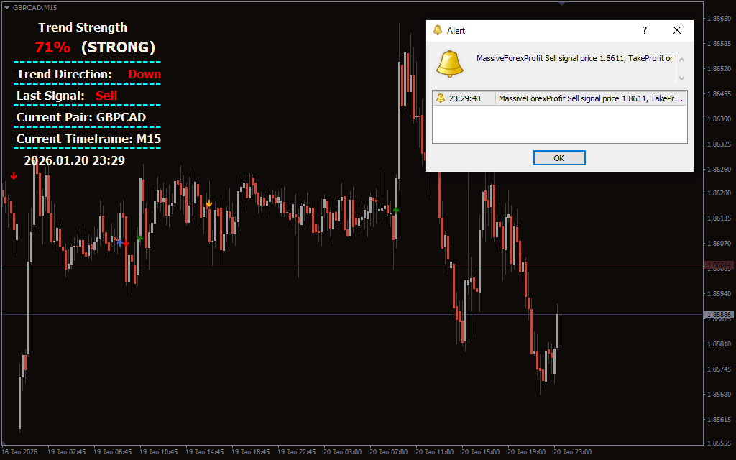This screenshot has height=460, width=736.
Task: Click the orange down arrow signal marker
Action: pos(208,204)
